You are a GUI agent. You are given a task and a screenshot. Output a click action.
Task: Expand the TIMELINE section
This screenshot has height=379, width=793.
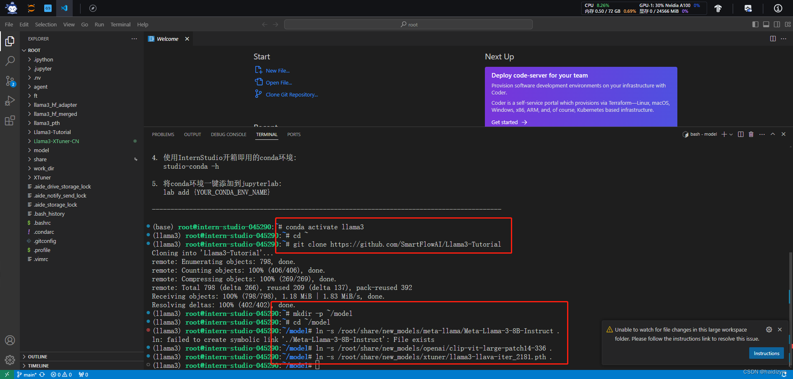tap(82, 366)
